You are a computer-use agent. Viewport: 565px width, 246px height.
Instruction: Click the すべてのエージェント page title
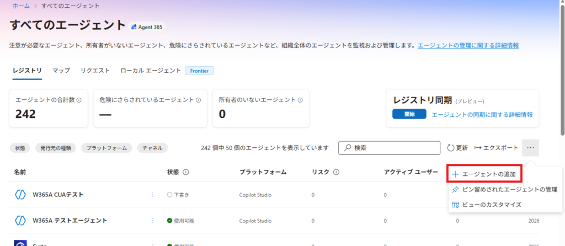[67, 25]
